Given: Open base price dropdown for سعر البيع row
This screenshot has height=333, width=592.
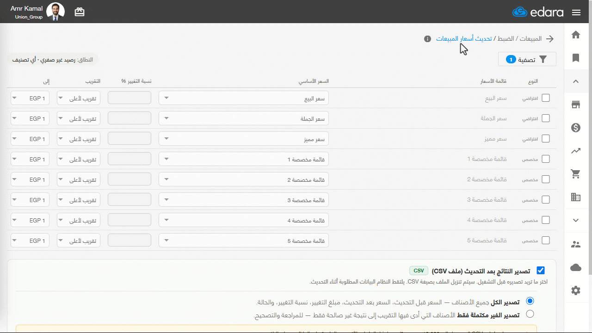Looking at the screenshot, I should pyautogui.click(x=244, y=98).
